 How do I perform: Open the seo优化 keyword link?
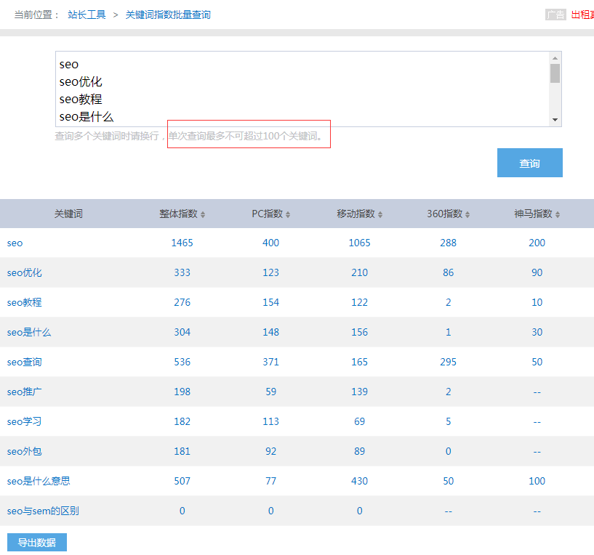(x=25, y=273)
